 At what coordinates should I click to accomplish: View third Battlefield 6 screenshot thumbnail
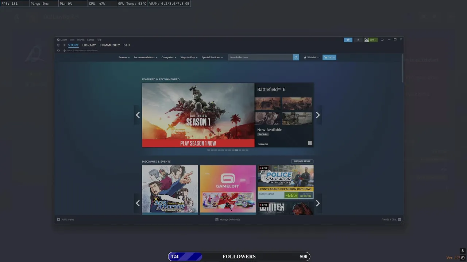pyautogui.click(x=268, y=118)
